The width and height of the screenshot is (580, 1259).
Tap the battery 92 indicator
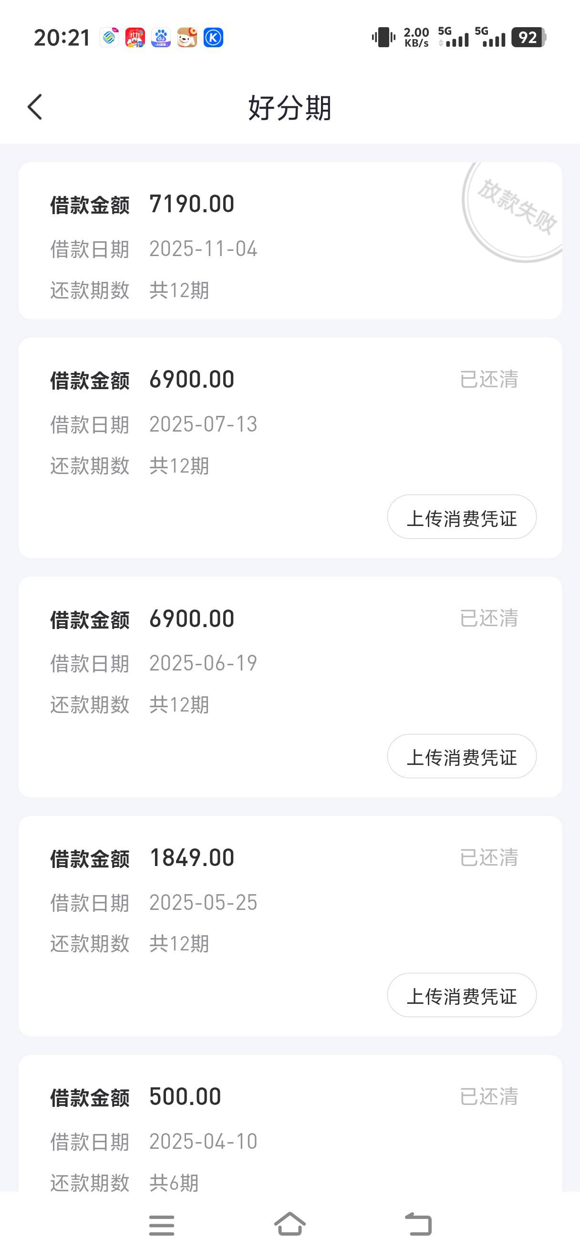click(x=528, y=38)
